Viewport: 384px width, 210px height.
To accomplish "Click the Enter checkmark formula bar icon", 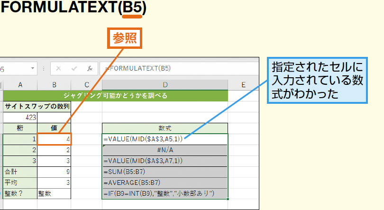I will click(74, 69).
